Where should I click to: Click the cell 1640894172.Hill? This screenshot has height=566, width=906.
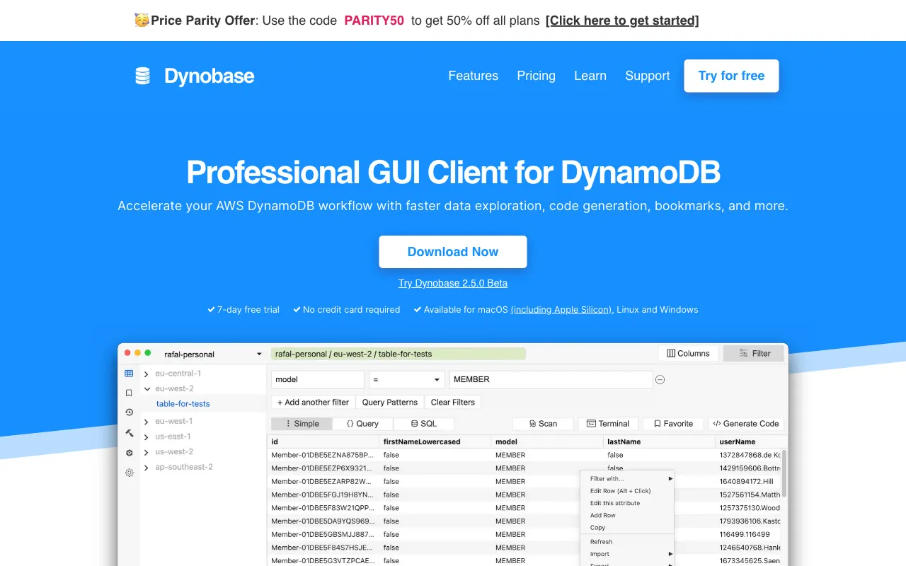tap(746, 481)
